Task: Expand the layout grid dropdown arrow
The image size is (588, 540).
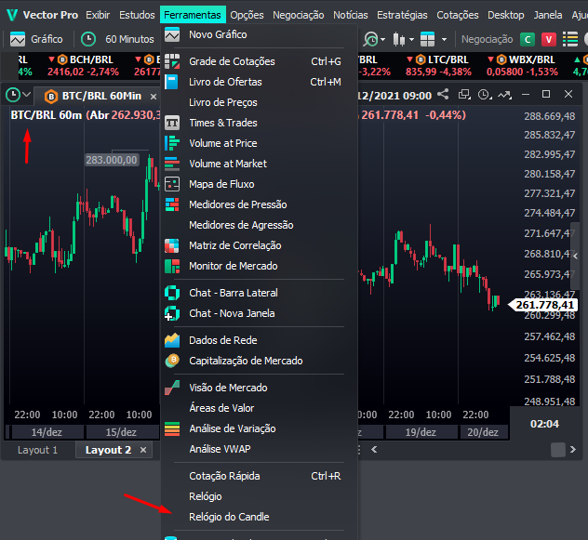Action: (445, 39)
